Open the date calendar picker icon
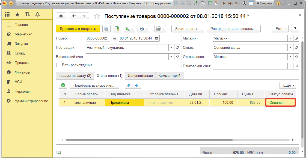306x158 pixels. point(157,38)
